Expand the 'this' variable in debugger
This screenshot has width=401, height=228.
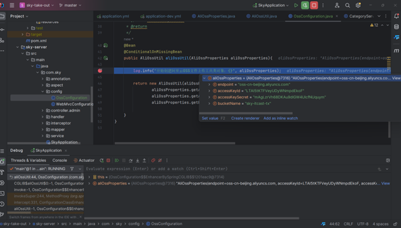89,177
